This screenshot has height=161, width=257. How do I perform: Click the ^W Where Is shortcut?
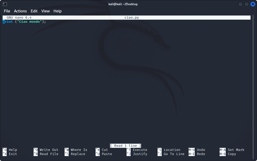pos(76,150)
